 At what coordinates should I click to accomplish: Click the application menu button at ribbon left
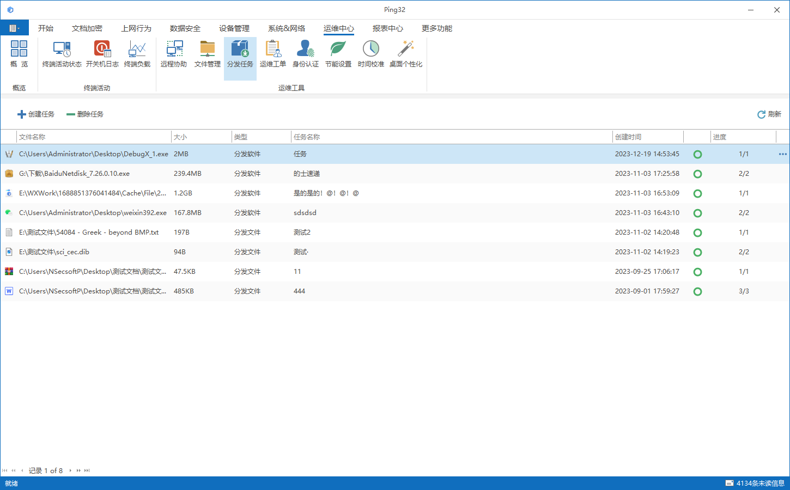[15, 28]
